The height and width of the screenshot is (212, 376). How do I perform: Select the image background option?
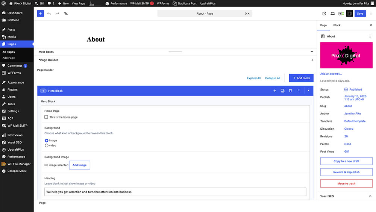[47, 140]
